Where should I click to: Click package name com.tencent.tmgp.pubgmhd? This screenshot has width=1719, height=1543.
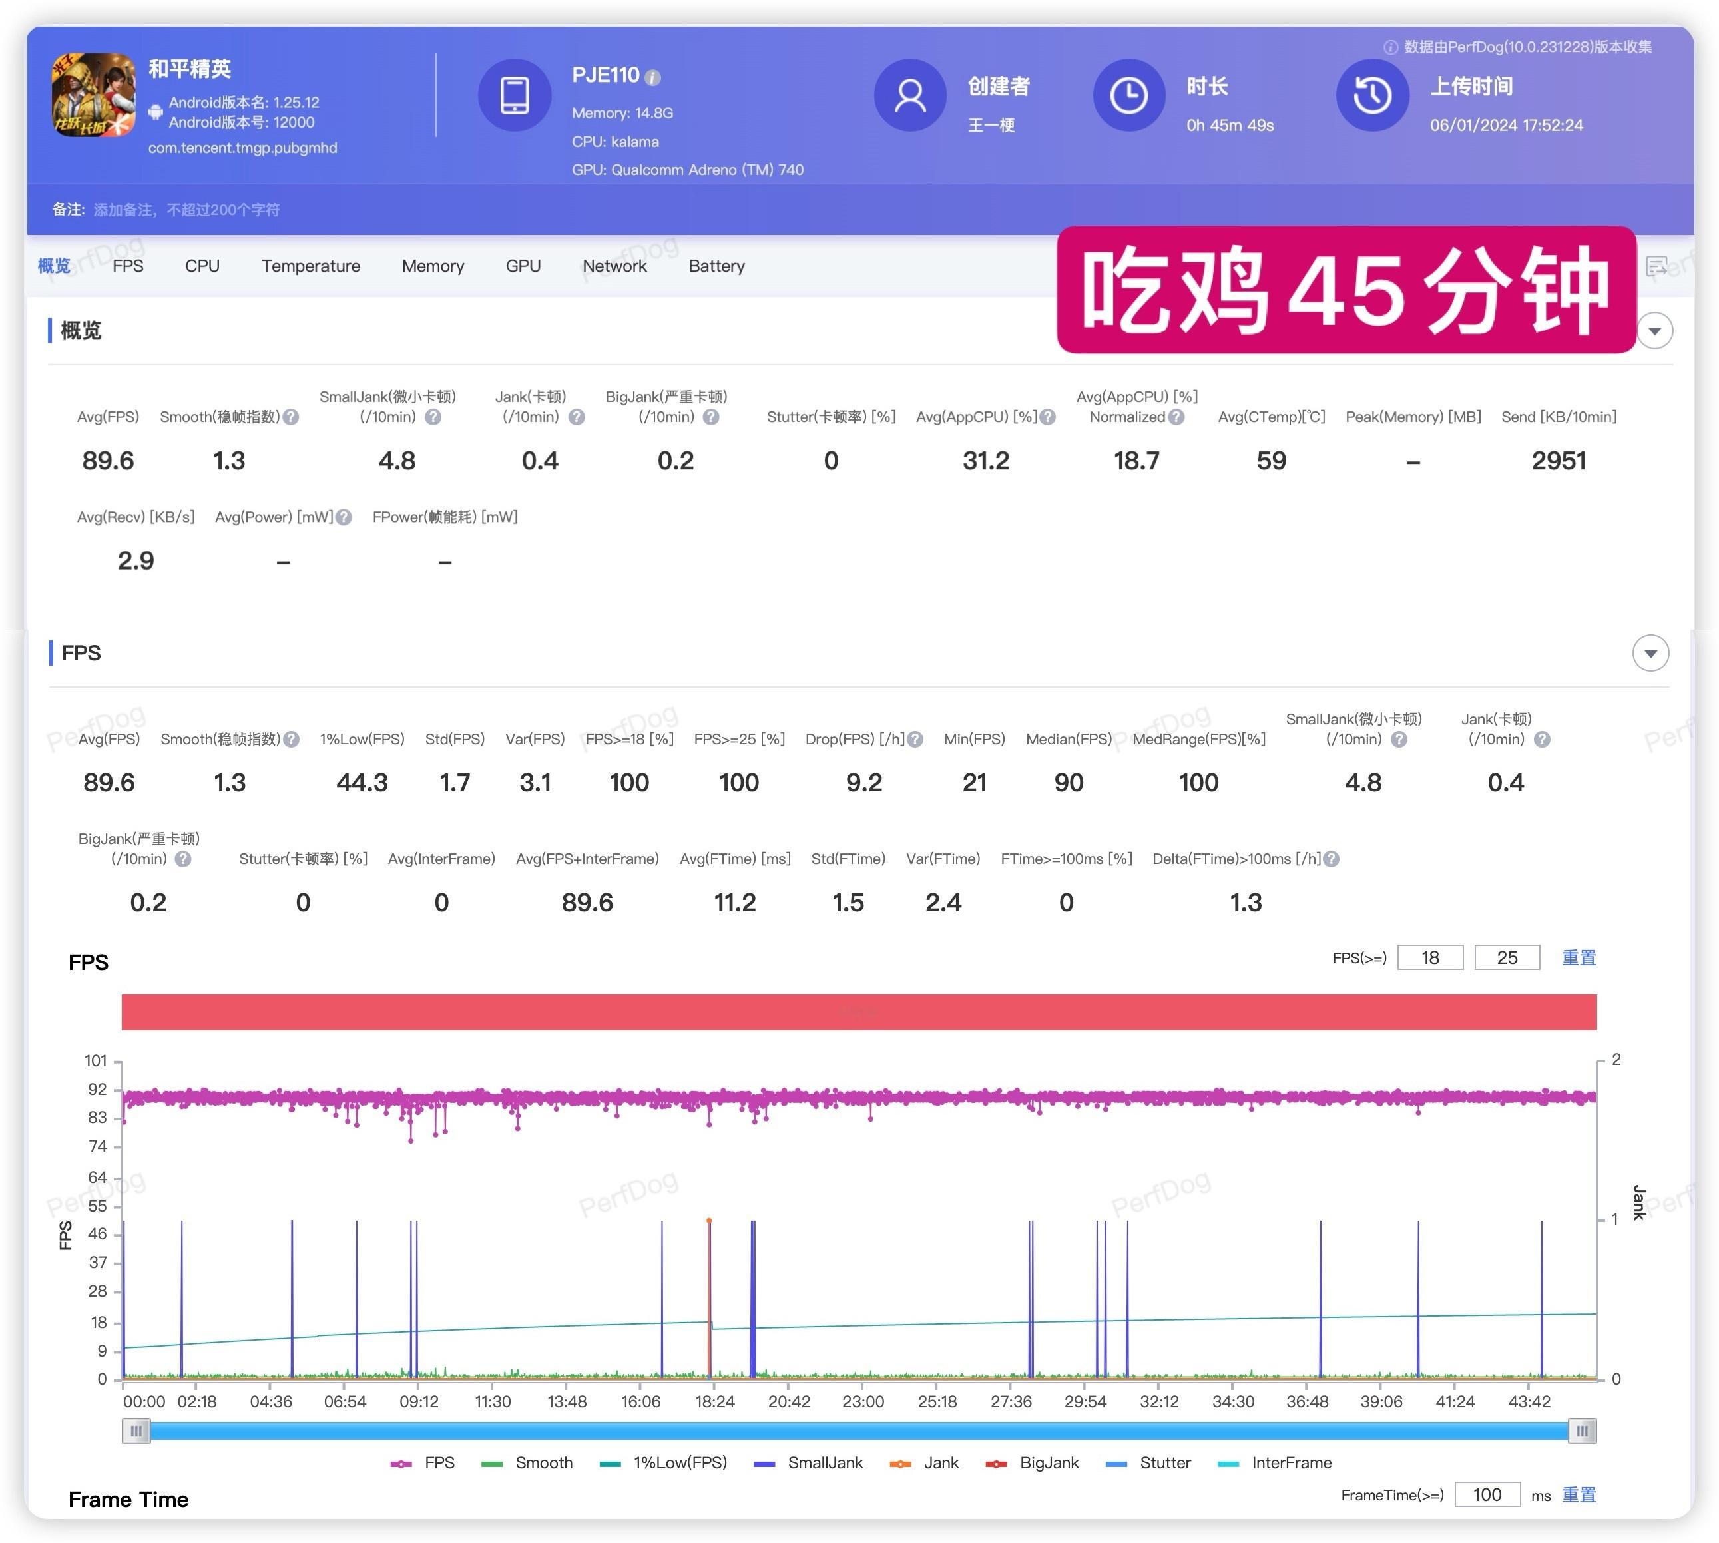pyautogui.click(x=242, y=148)
